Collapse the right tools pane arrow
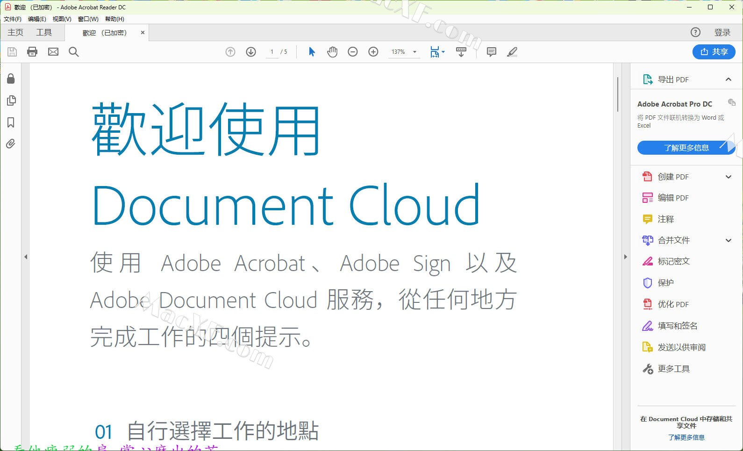Screen dimensions: 743x451 coord(626,257)
